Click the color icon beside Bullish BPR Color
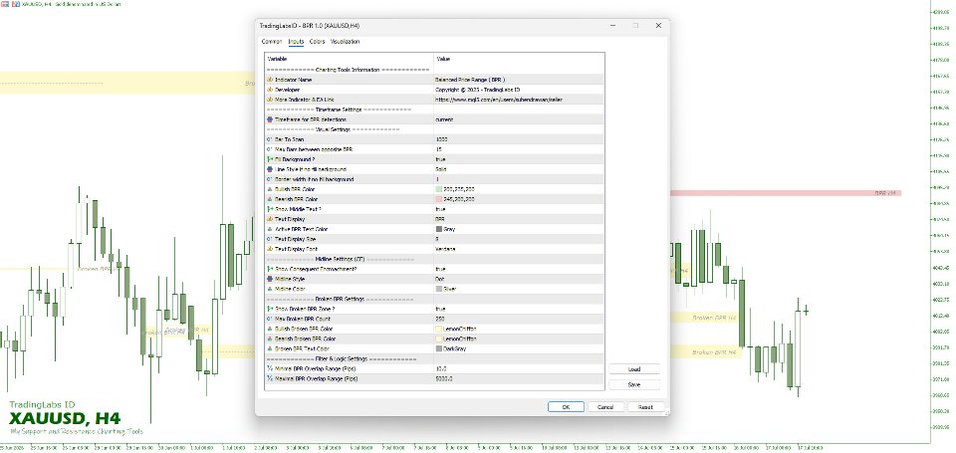 click(x=270, y=189)
